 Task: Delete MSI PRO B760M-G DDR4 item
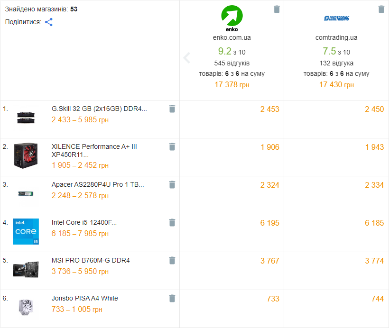[172, 261]
